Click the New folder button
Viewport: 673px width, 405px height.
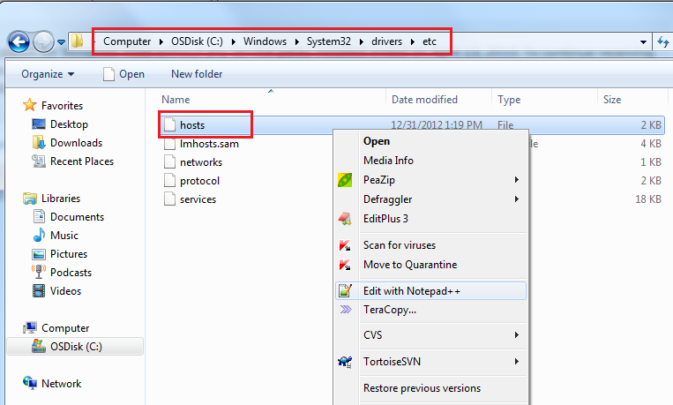(x=197, y=74)
